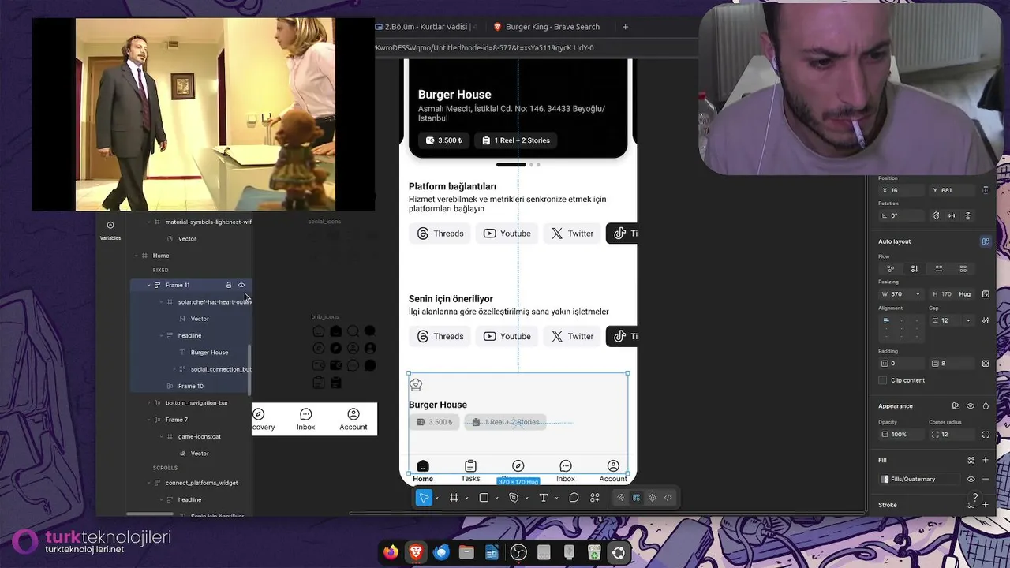Switch to the Kurtlar Vadisi browser tab
The width and height of the screenshot is (1010, 568).
tap(426, 27)
